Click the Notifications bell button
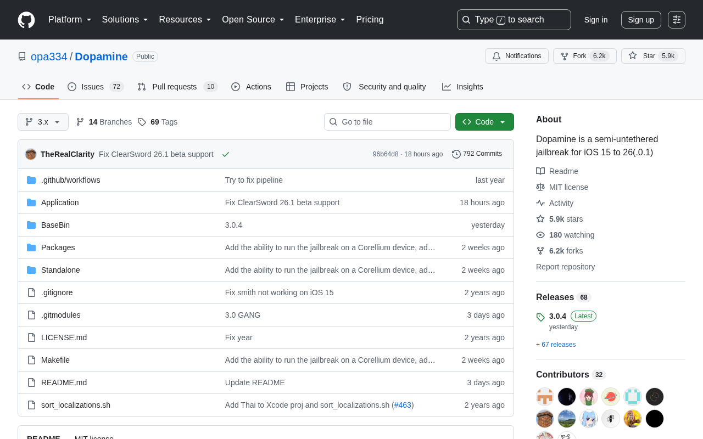This screenshot has width=703, height=439. (517, 56)
